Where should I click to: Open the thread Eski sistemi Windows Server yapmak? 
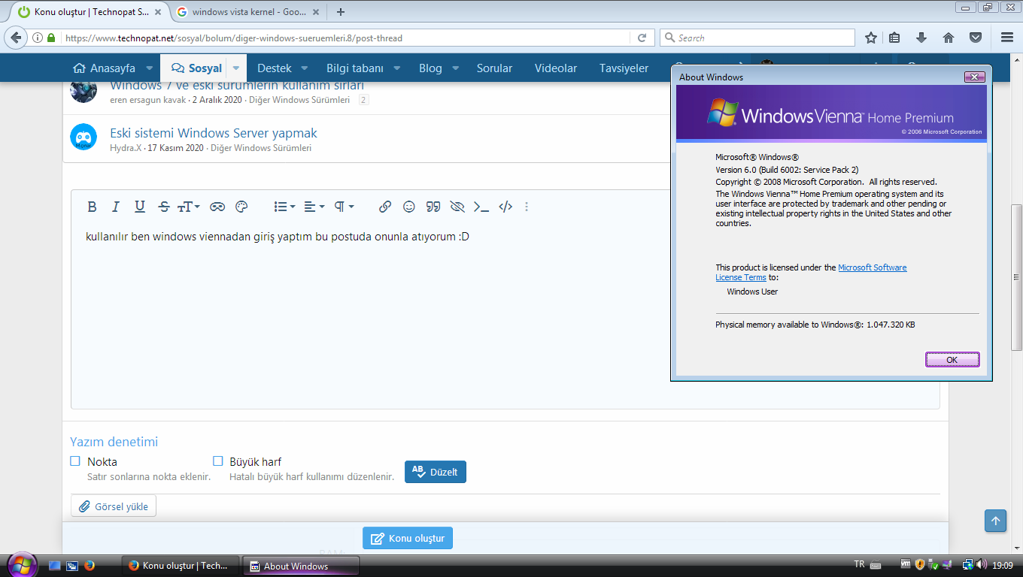point(214,133)
